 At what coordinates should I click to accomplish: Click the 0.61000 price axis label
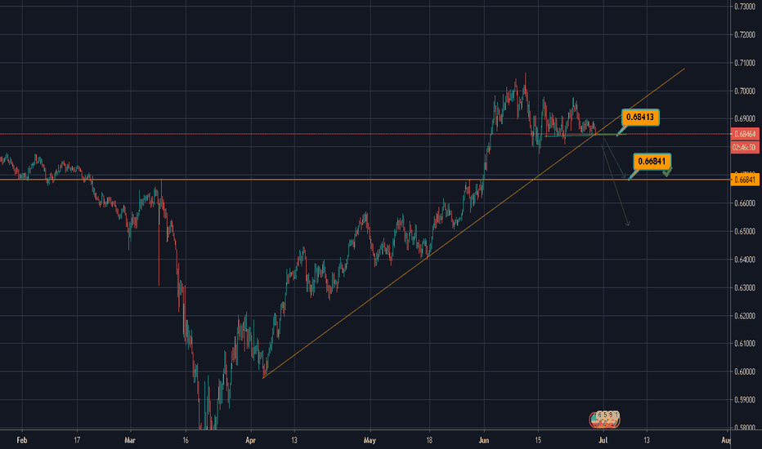point(745,344)
